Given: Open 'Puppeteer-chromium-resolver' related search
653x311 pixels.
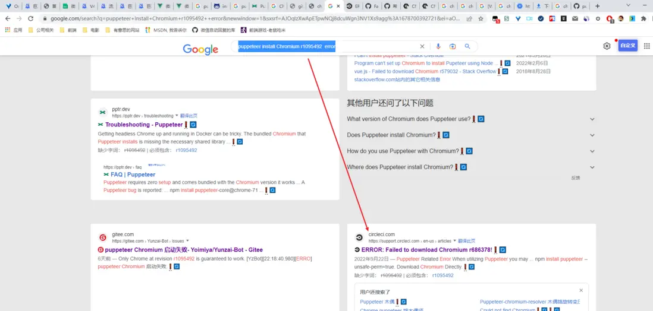Looking at the screenshot, I should [530, 302].
